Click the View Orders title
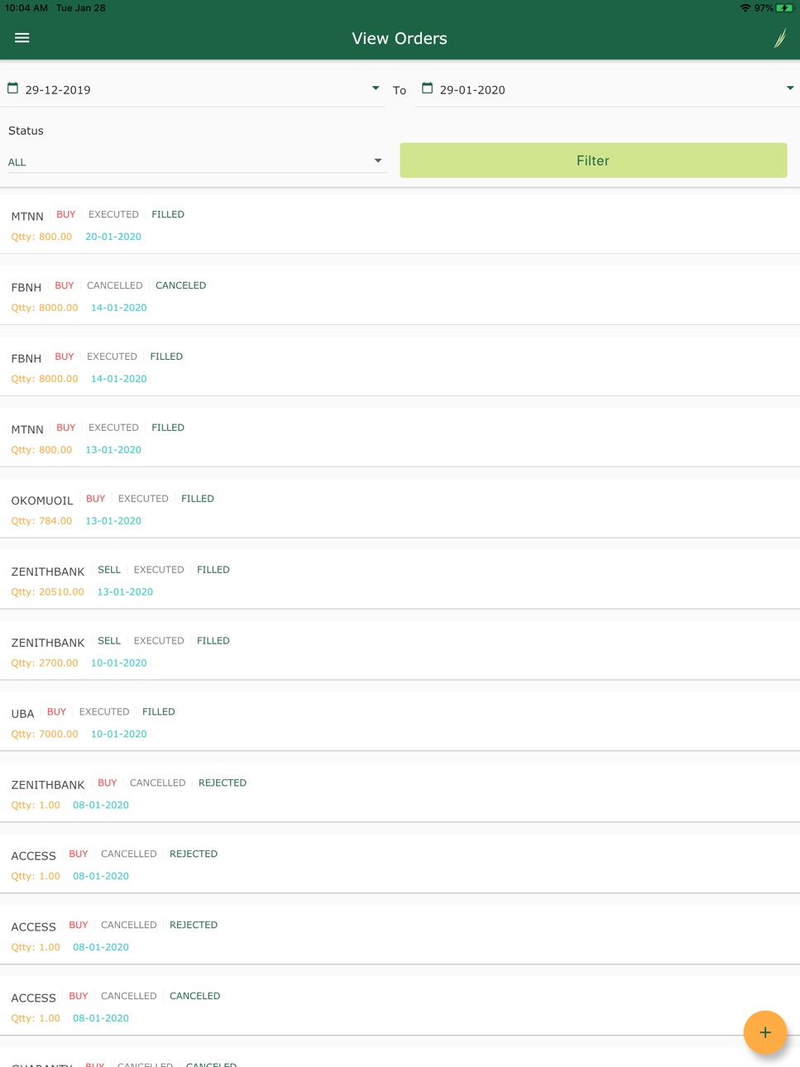The height and width of the screenshot is (1067, 800). [x=400, y=39]
